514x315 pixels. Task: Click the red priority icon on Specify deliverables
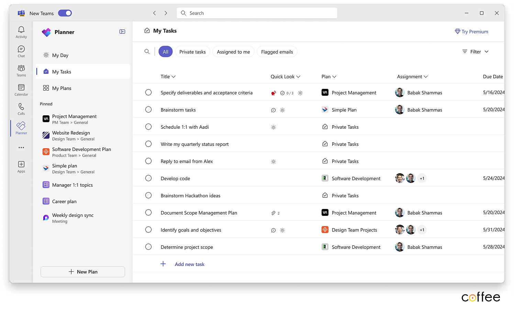(x=273, y=93)
